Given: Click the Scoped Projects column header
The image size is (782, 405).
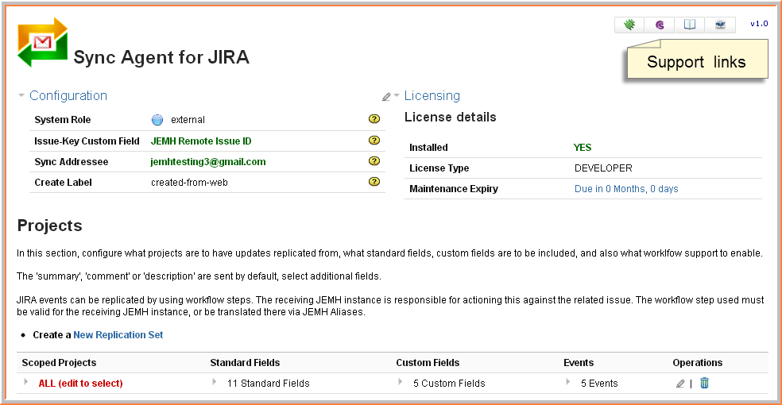Looking at the screenshot, I should coord(59,363).
